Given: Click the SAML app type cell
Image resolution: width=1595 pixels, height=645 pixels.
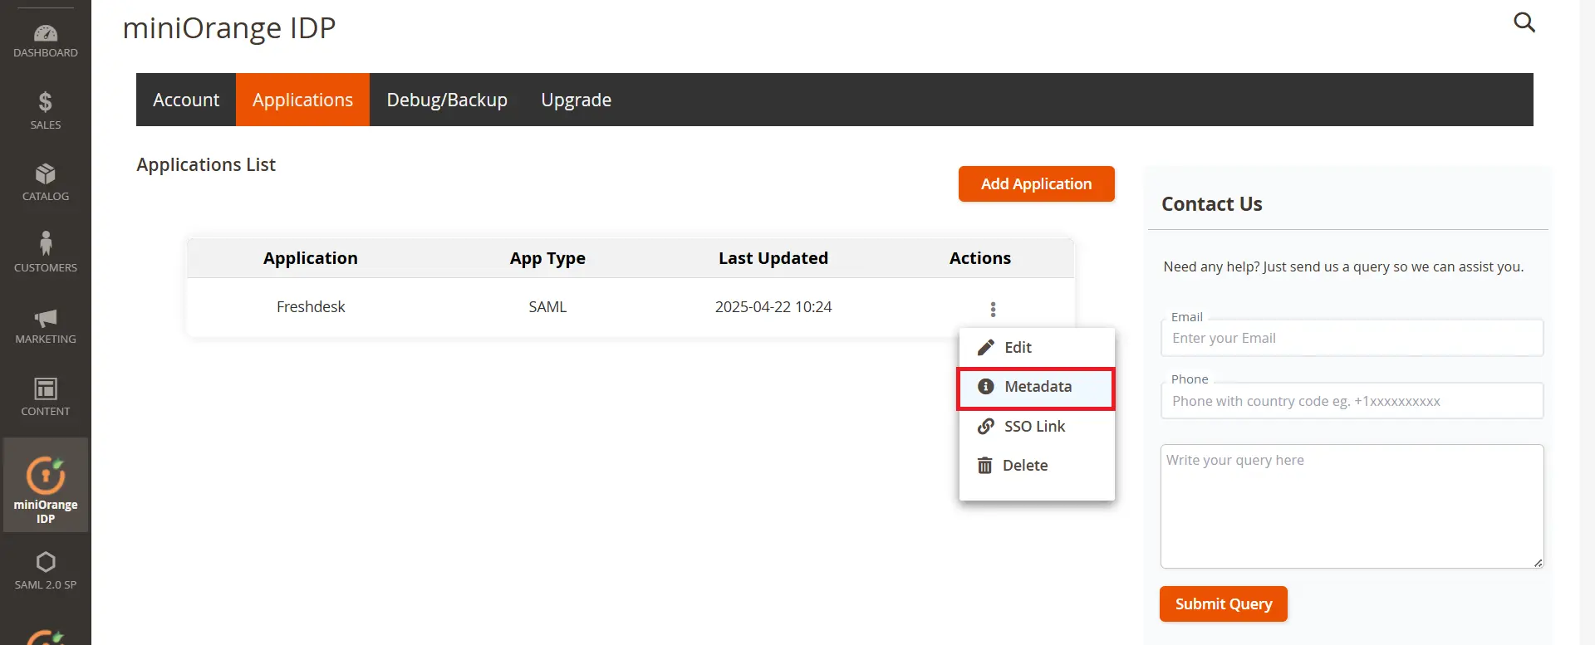Looking at the screenshot, I should coord(547,306).
